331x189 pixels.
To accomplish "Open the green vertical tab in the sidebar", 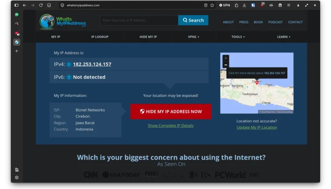I will (x=17, y=15).
